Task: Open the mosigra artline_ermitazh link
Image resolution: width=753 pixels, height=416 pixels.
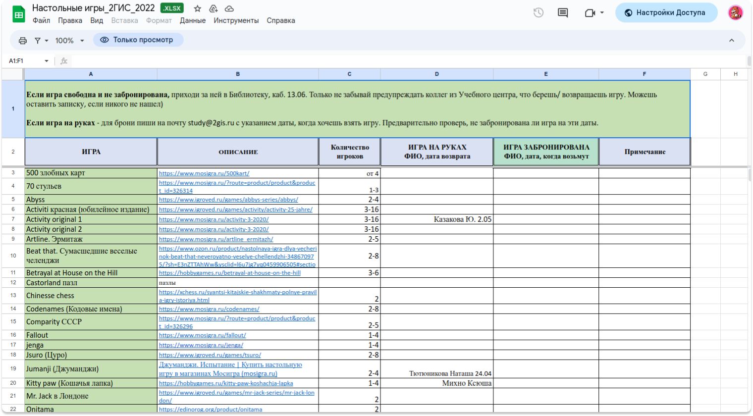Action: point(216,239)
